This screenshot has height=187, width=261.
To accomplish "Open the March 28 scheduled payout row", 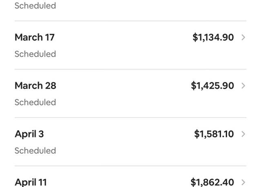I will pos(130,93).
